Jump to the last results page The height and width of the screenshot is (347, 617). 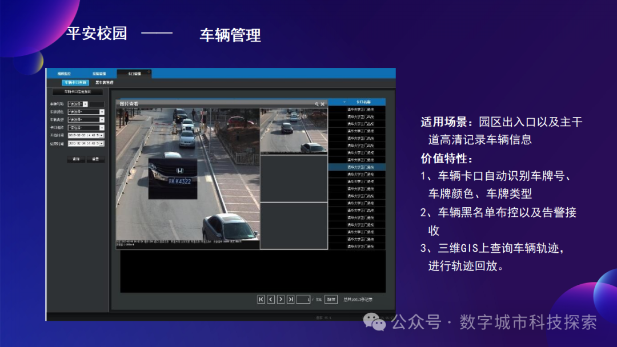click(290, 300)
